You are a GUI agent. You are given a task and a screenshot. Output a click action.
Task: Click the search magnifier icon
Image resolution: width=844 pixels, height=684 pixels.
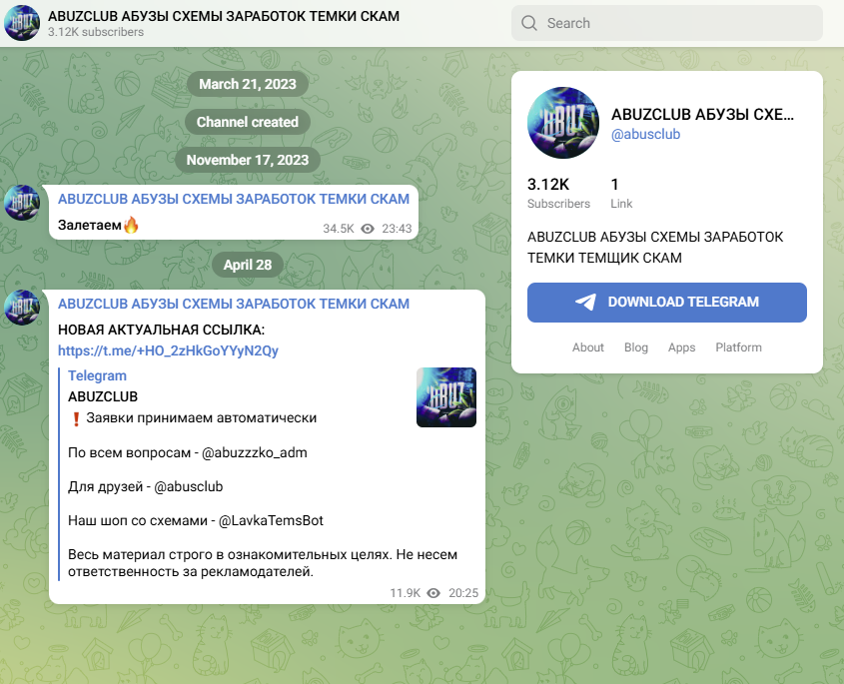click(529, 23)
